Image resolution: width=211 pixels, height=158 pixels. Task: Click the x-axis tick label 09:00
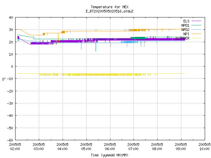[181, 149]
